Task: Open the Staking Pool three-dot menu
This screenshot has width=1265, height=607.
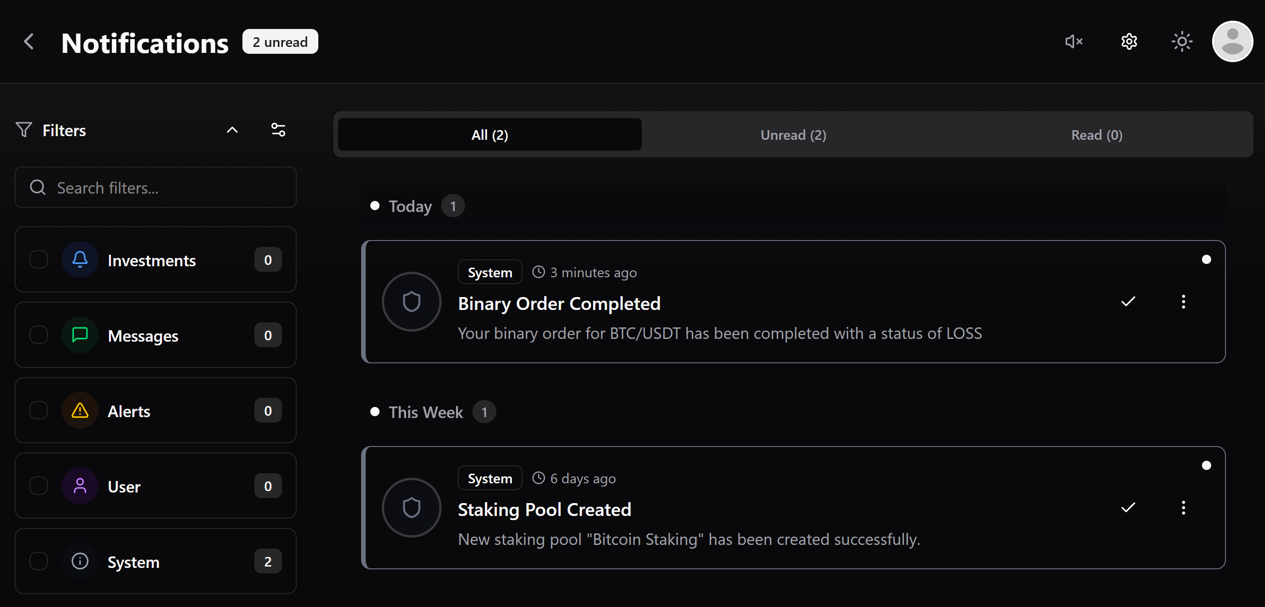Action: pyautogui.click(x=1184, y=508)
